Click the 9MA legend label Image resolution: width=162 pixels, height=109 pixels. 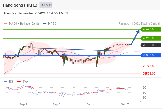25,82
